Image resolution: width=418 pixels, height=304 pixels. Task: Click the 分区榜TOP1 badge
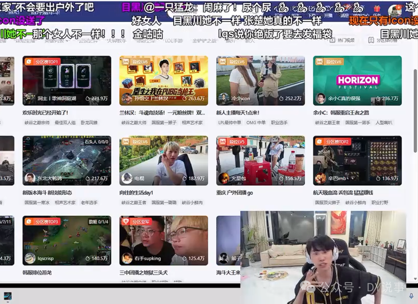click(42, 62)
